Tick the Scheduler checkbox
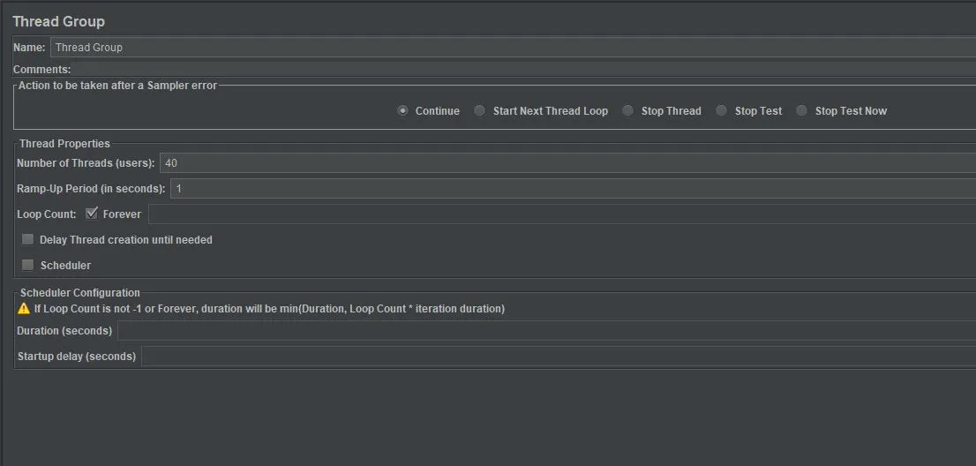Screen dimensions: 976x466 (28, 265)
